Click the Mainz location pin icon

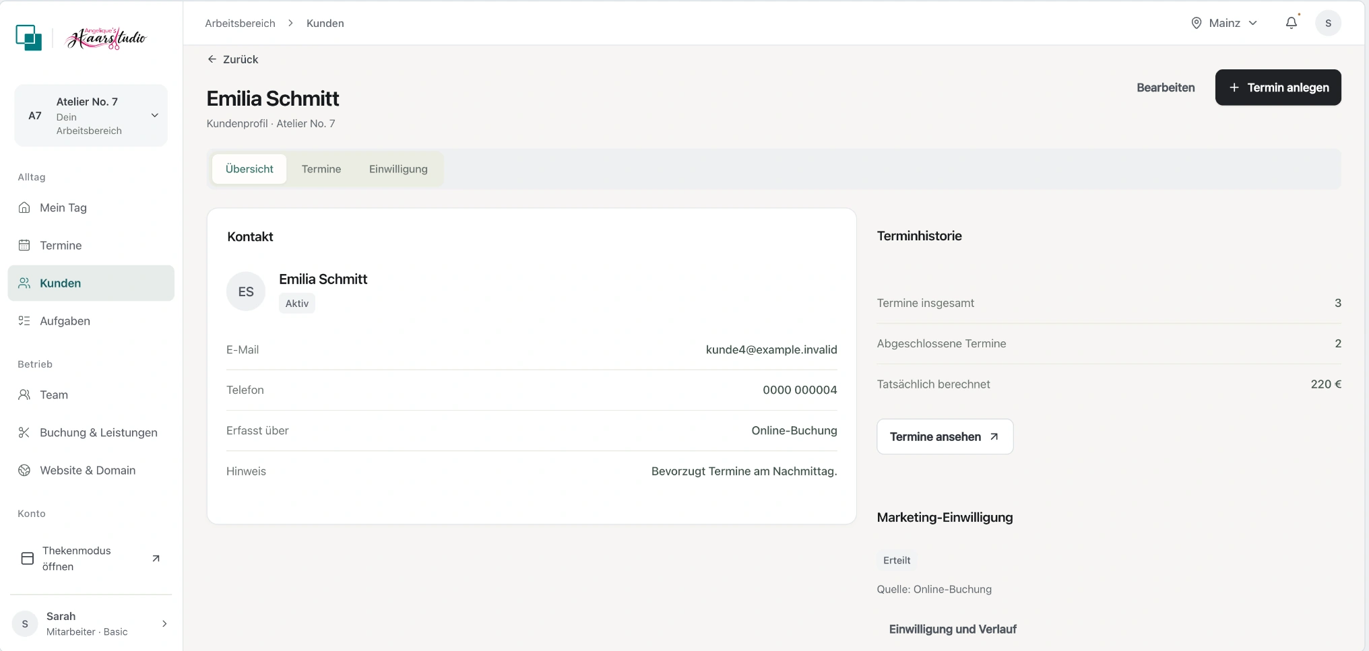1197,23
